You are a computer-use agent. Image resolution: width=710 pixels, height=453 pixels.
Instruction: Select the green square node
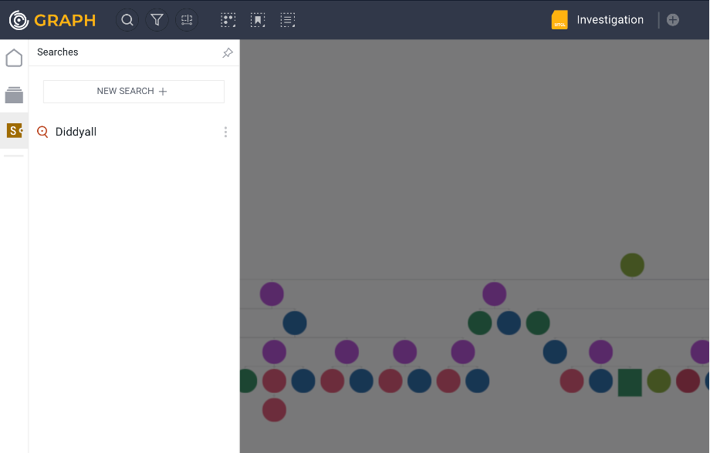tap(630, 382)
